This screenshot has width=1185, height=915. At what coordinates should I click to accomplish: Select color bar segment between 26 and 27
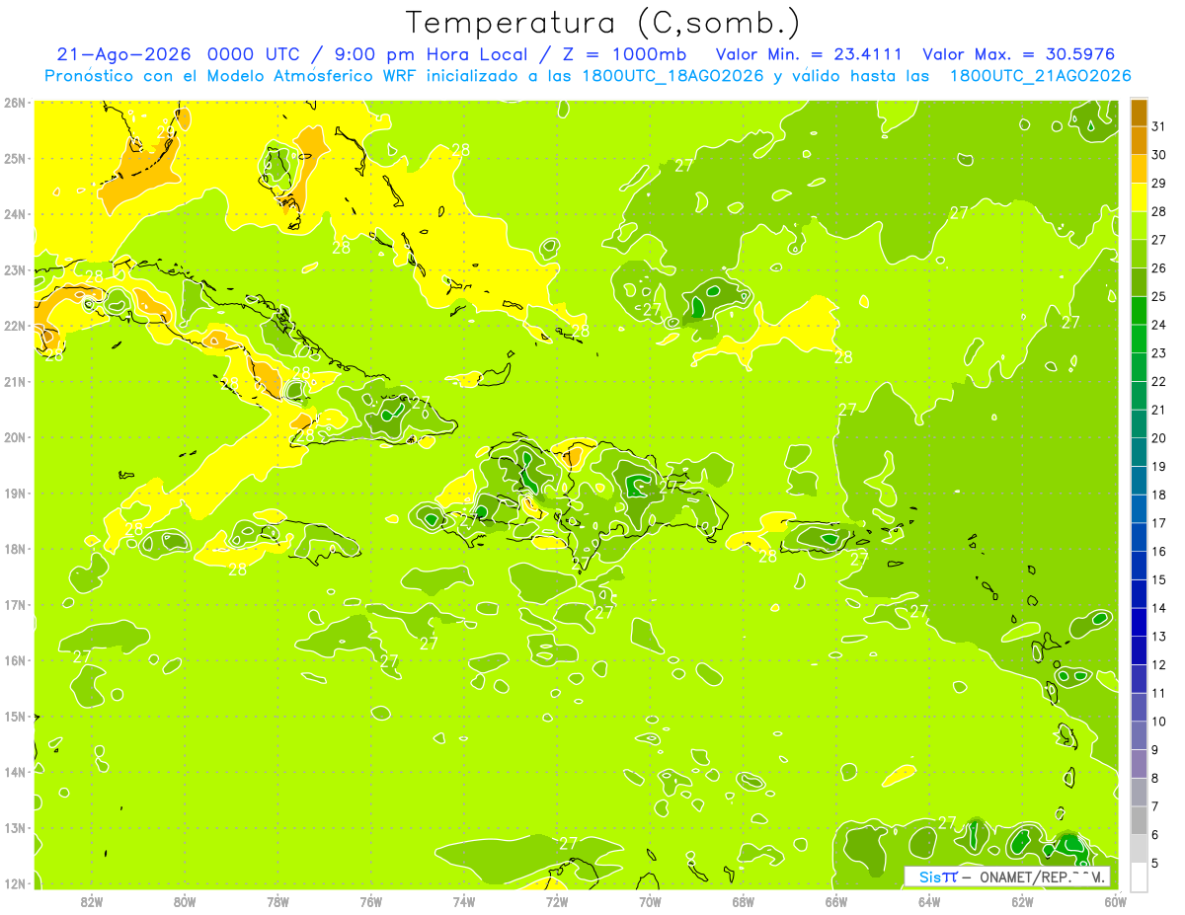pyautogui.click(x=1139, y=253)
